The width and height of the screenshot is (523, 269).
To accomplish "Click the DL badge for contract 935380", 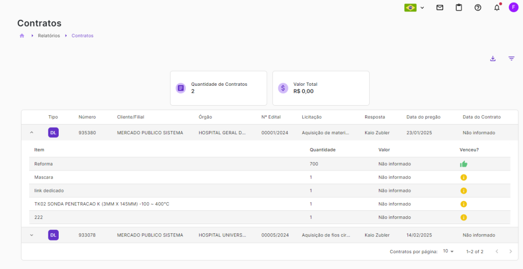I will 54,133.
